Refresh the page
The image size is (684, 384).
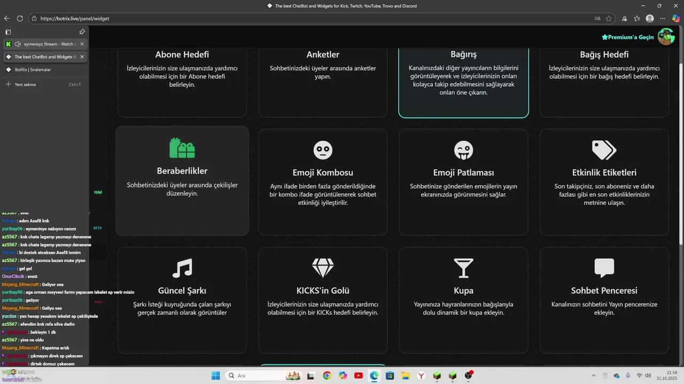point(20,18)
